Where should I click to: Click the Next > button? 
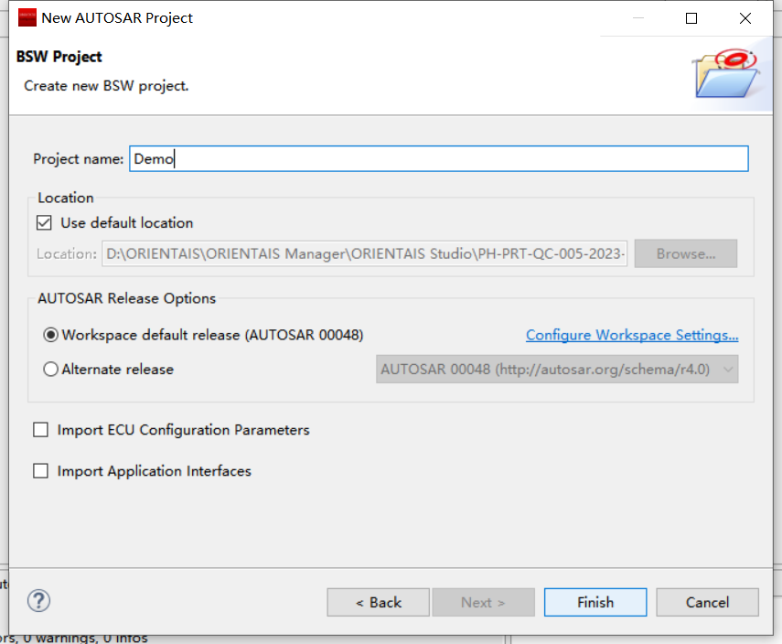point(483,602)
